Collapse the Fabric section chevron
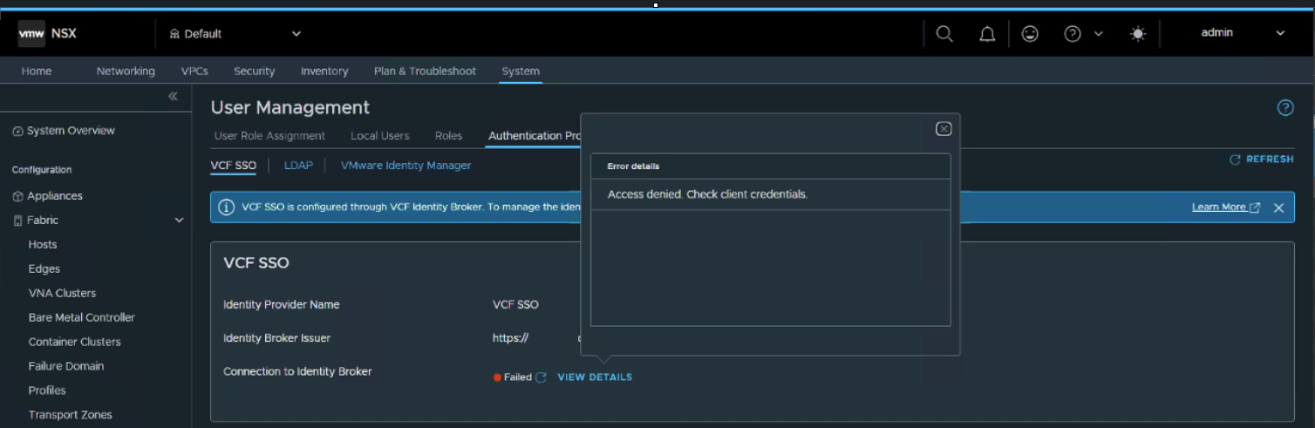1315x428 pixels. [179, 221]
